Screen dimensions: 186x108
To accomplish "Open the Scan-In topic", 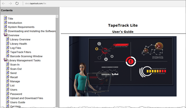I will (x=15, y=65).
